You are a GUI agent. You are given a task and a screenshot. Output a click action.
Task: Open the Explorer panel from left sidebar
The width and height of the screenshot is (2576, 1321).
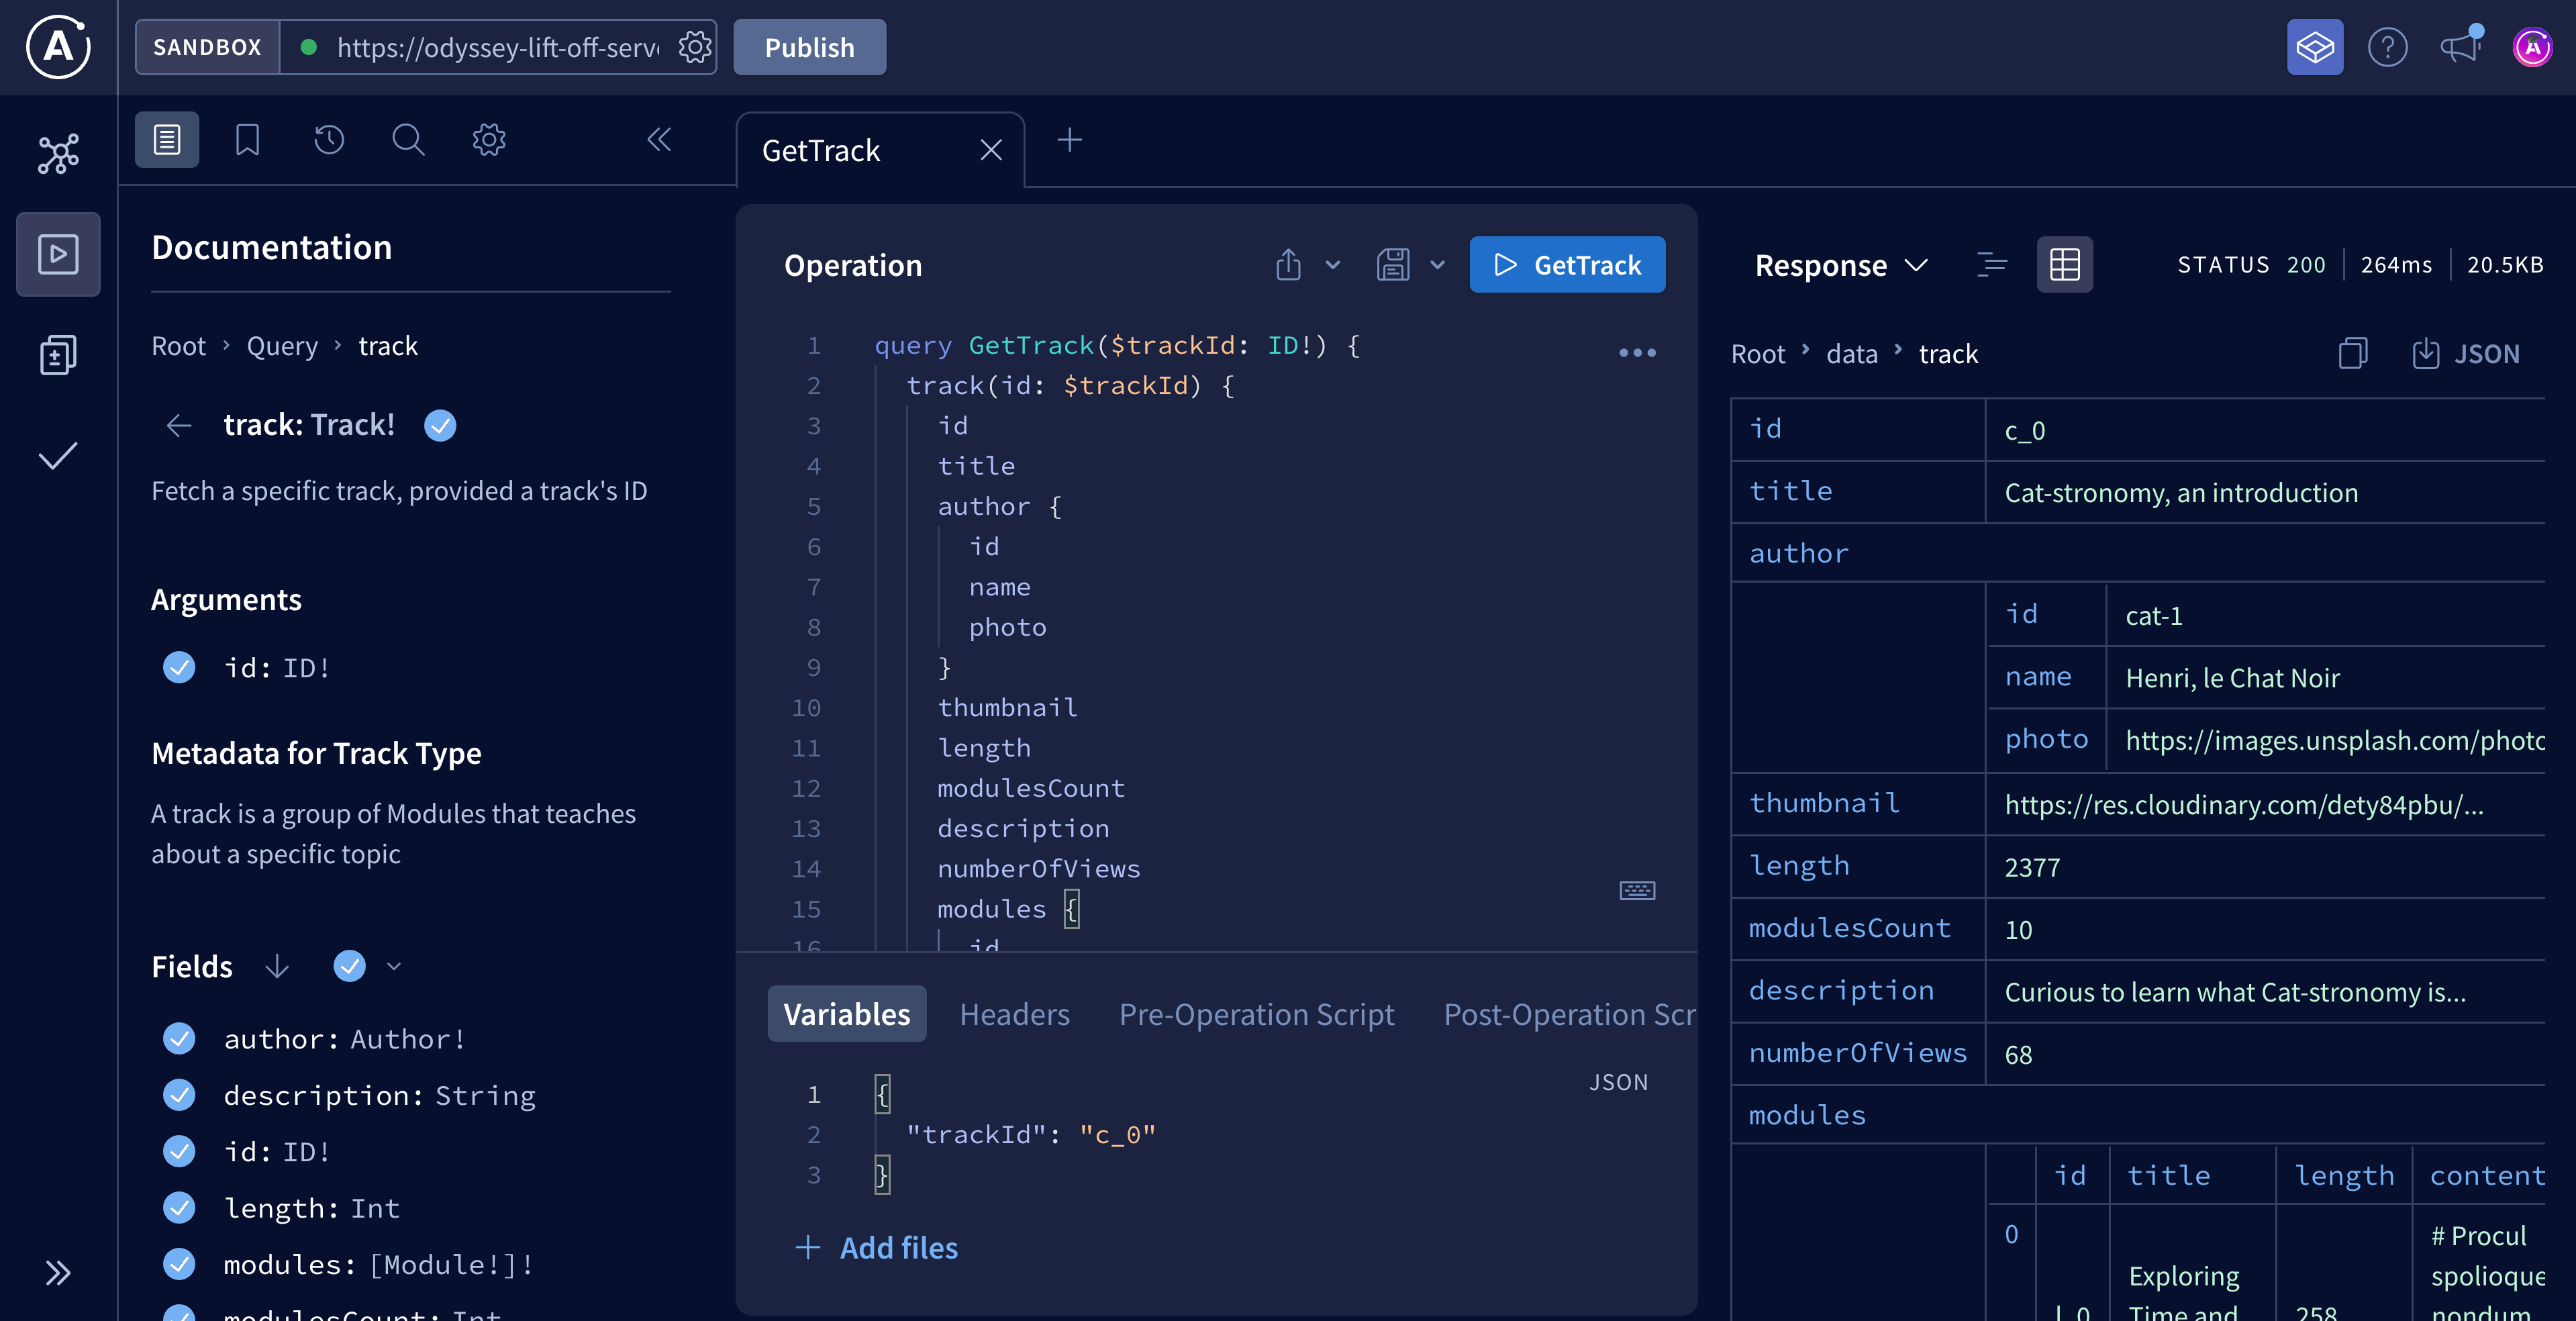[x=58, y=253]
